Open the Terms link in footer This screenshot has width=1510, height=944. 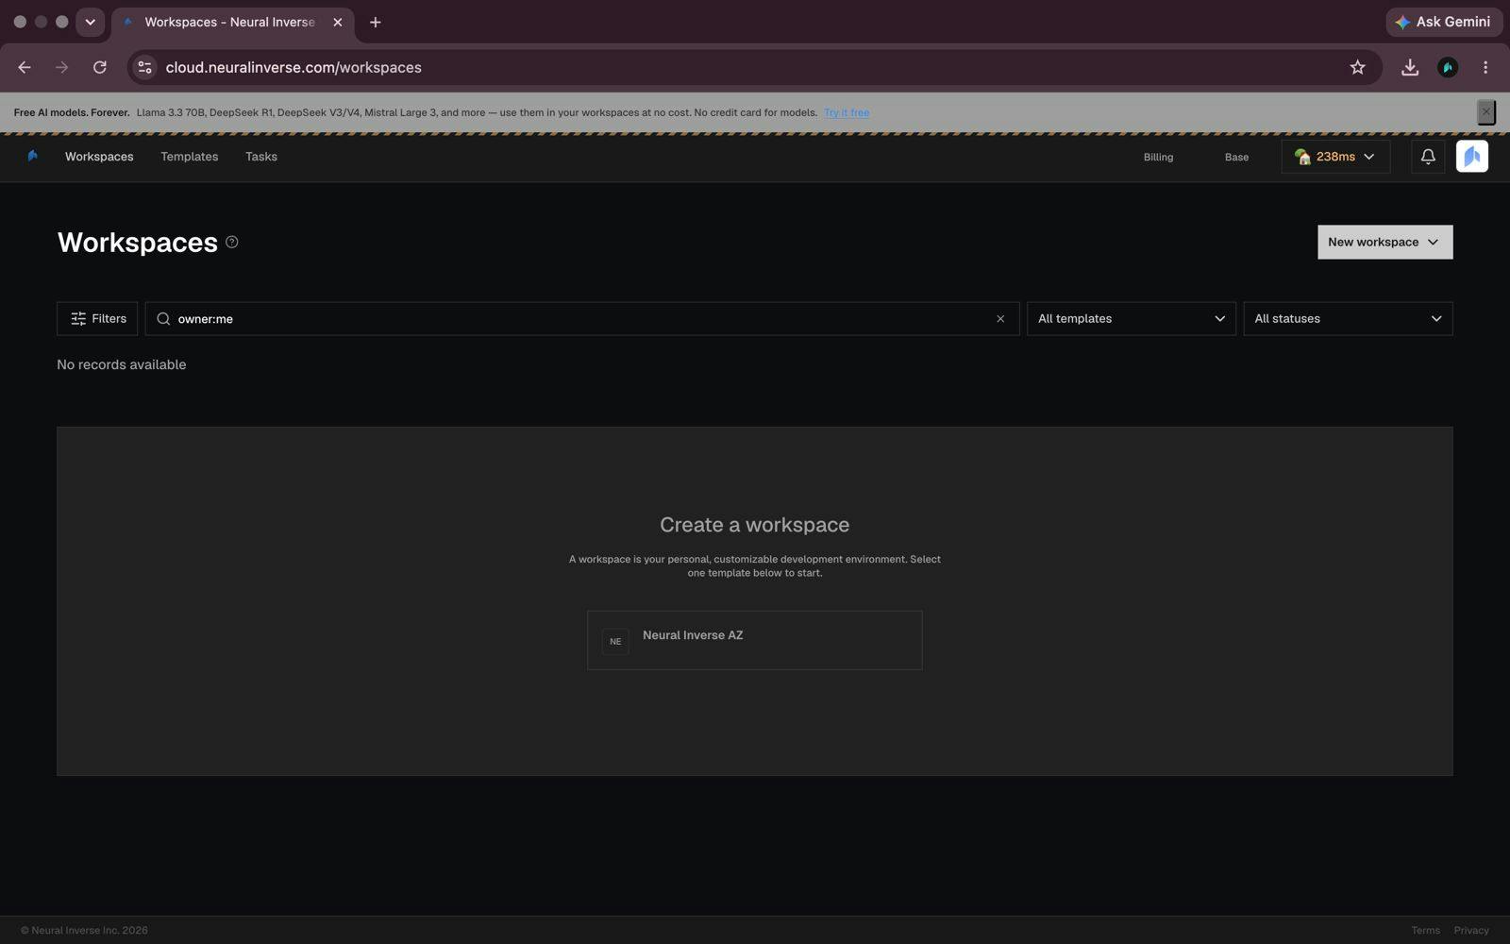click(x=1425, y=930)
